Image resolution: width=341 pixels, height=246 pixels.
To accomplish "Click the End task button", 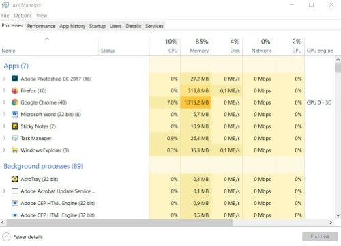I will [x=320, y=236].
